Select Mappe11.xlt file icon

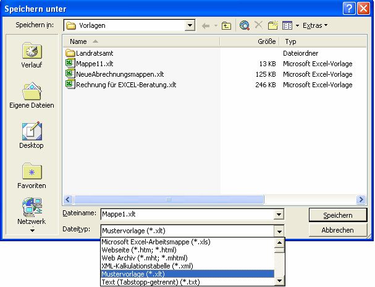[70, 64]
